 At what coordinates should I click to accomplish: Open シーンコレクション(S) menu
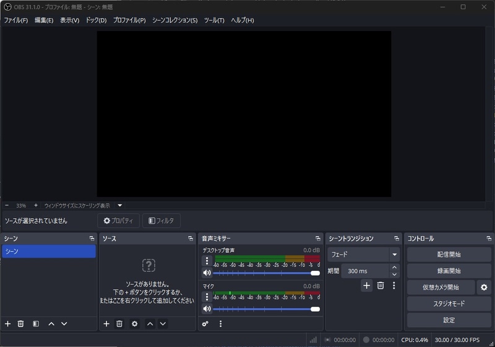(175, 20)
